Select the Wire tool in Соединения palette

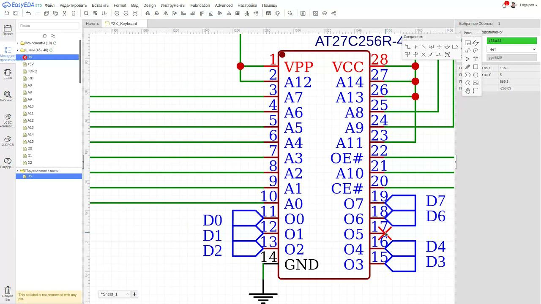coord(407,46)
